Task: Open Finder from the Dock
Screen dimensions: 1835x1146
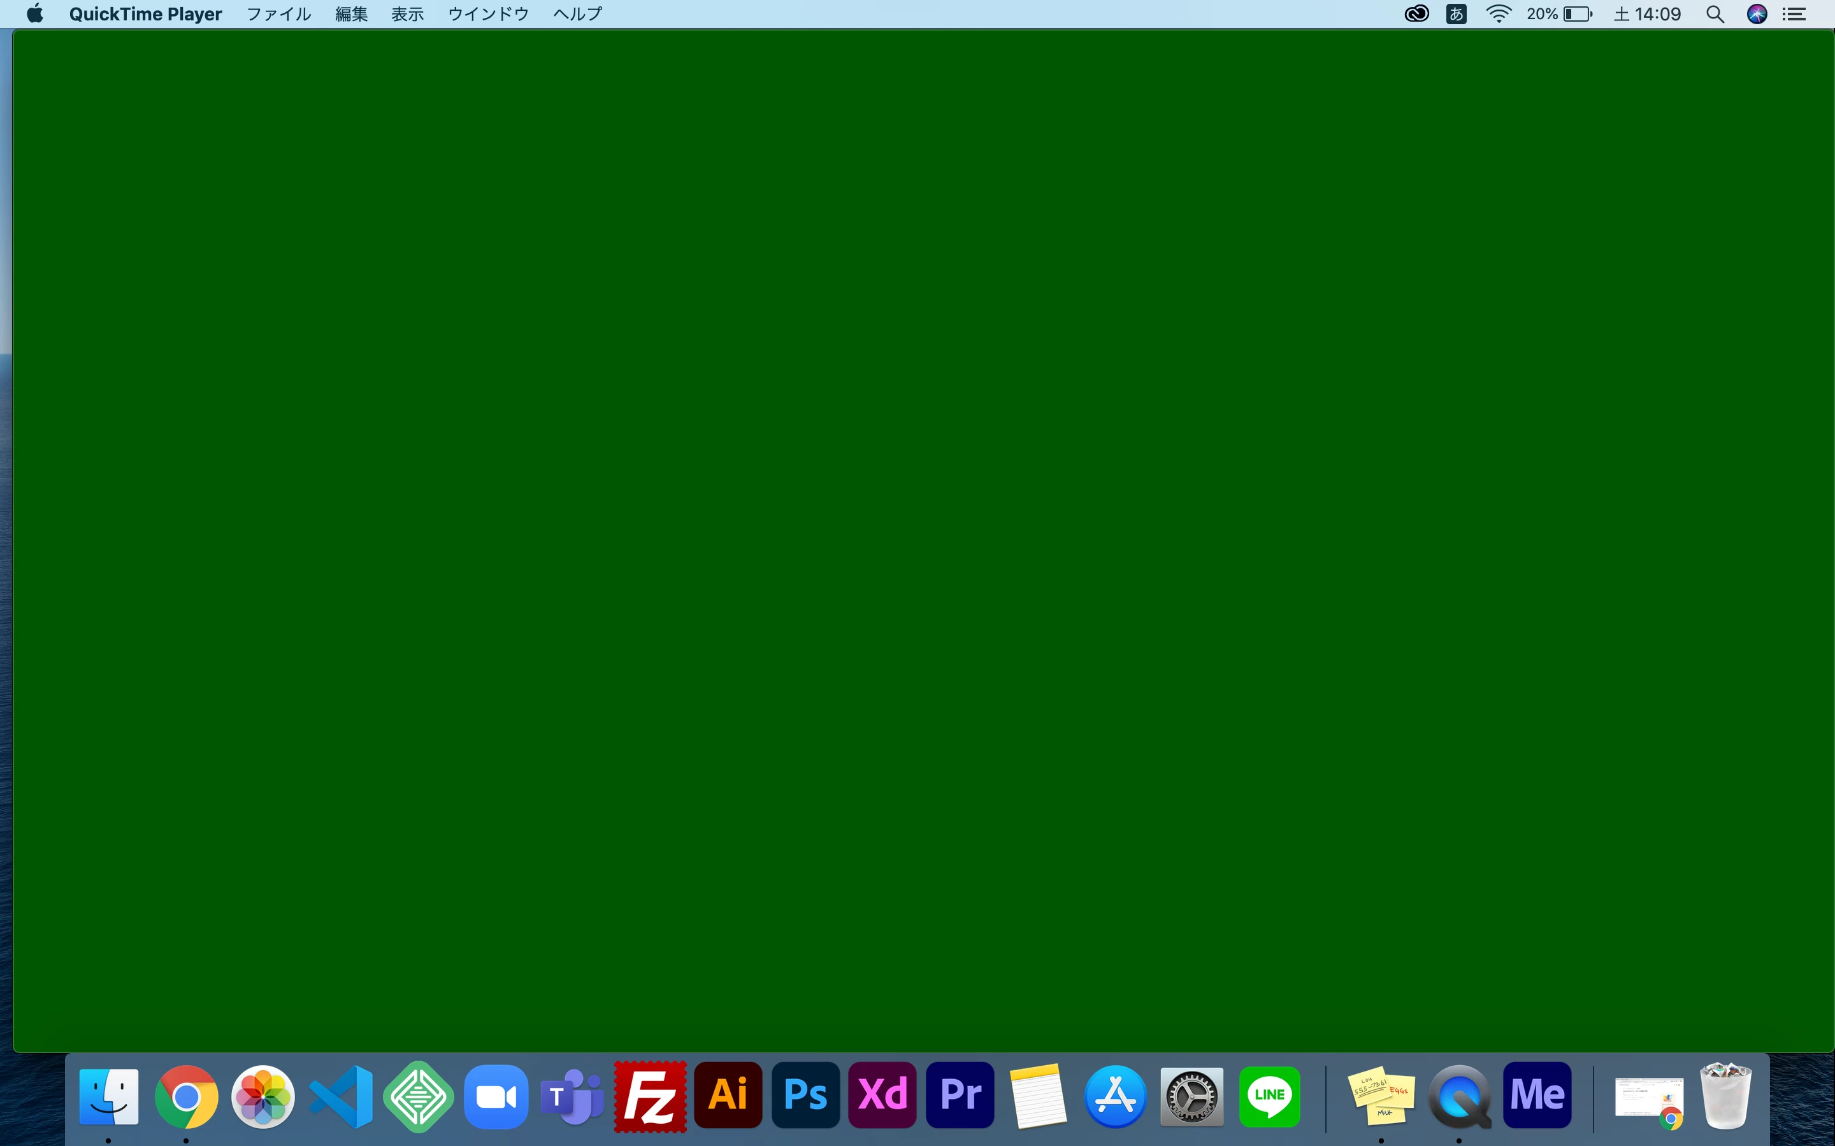Action: [109, 1096]
